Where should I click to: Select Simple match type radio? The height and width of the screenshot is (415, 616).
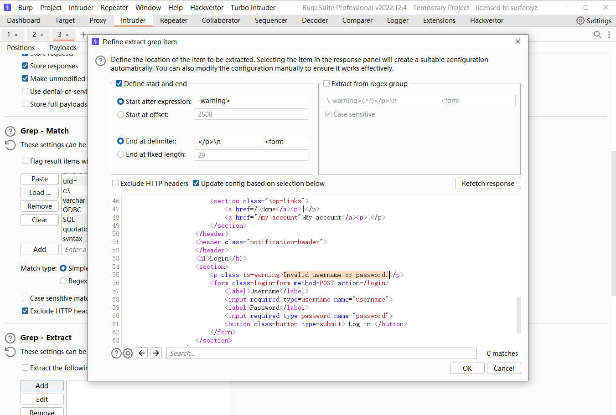63,268
